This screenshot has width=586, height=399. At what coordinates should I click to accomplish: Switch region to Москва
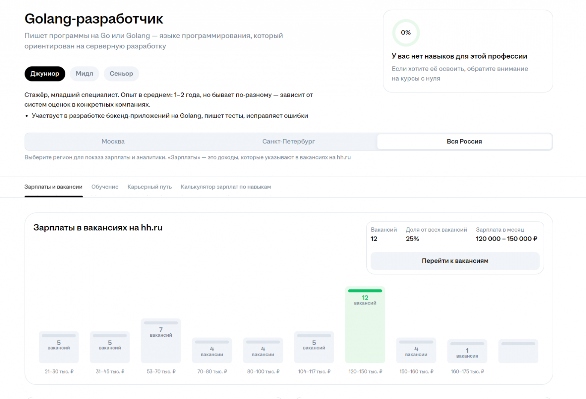[113, 142]
